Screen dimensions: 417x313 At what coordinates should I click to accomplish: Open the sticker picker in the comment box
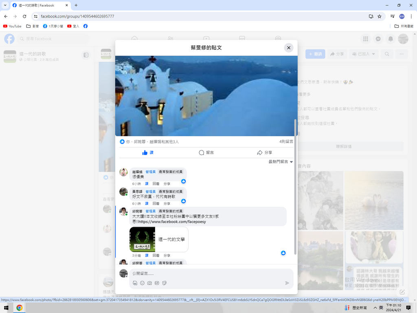(165, 283)
